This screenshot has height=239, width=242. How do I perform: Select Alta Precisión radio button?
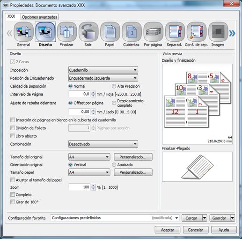(x=114, y=86)
